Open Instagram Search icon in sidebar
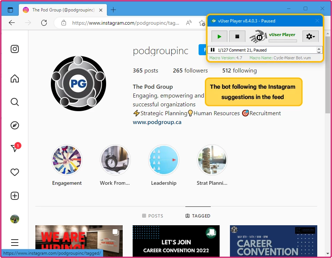 click(x=15, y=102)
